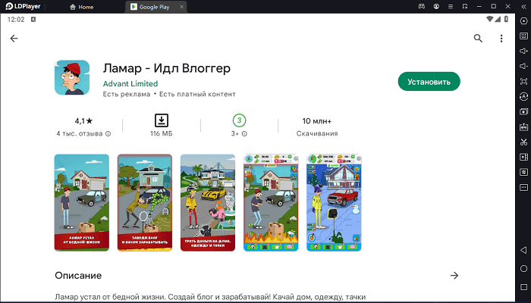Go back with the arrow in Google Play

pos(14,39)
